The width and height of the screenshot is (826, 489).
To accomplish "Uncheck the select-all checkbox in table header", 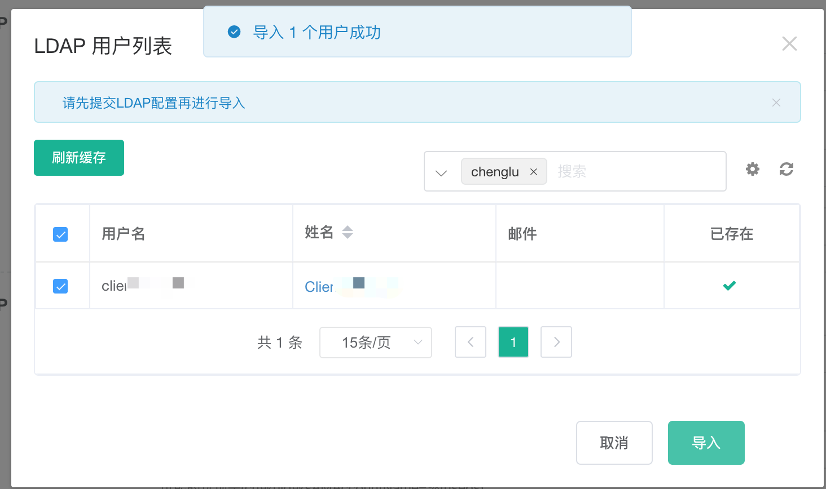I will pos(60,234).
